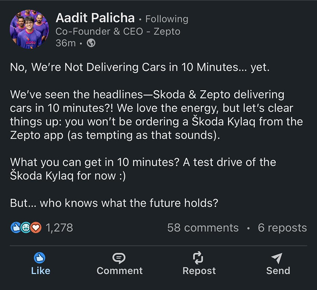View the 58 comments

(x=203, y=228)
